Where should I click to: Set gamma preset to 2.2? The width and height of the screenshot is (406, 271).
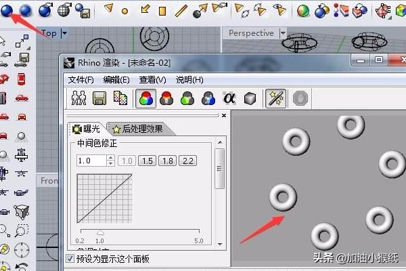pyautogui.click(x=187, y=161)
